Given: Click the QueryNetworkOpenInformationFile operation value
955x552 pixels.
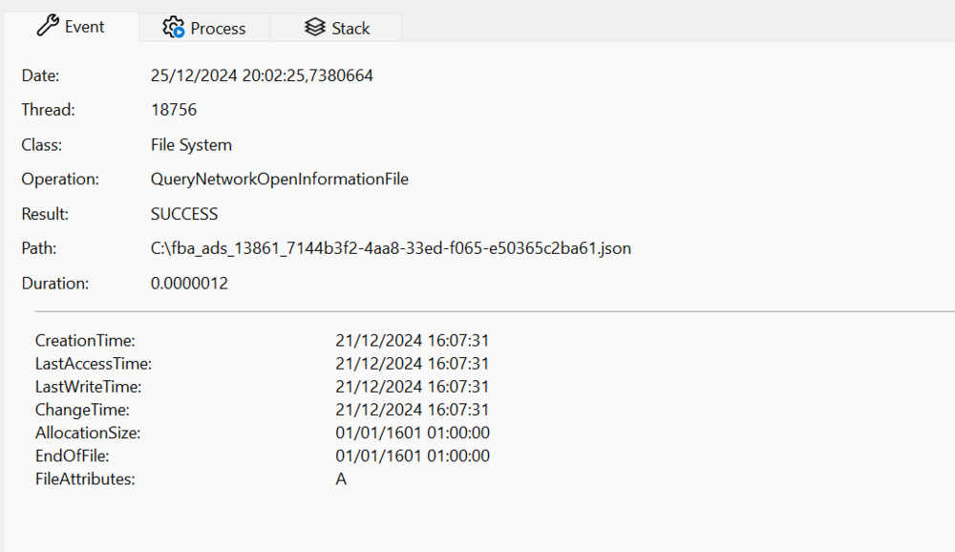Looking at the screenshot, I should pos(280,179).
